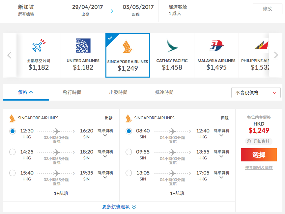Click Singapore Airlines logo in 出發 panel
Image resolution: width=285 pixels, height=214 pixels.
point(12,118)
